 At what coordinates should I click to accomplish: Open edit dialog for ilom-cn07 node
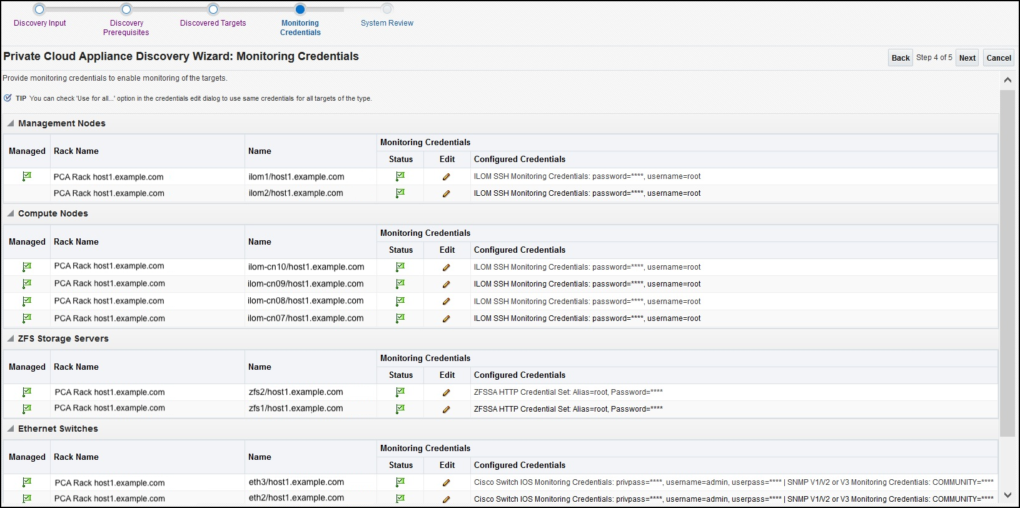pos(447,318)
